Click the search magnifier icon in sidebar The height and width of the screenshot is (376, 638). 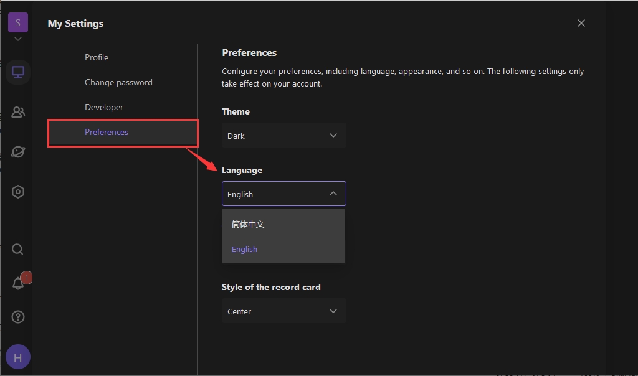pos(18,250)
